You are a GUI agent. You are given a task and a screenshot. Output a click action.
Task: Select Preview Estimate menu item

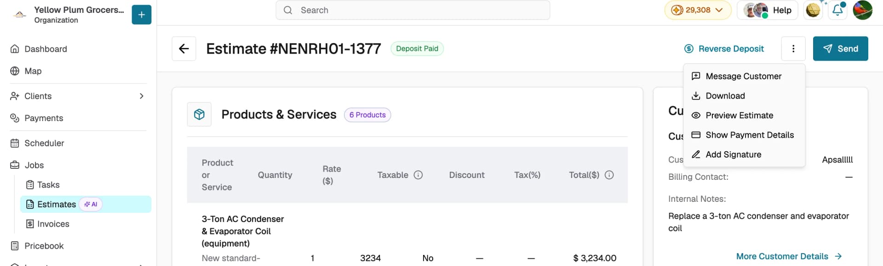[x=744, y=116]
